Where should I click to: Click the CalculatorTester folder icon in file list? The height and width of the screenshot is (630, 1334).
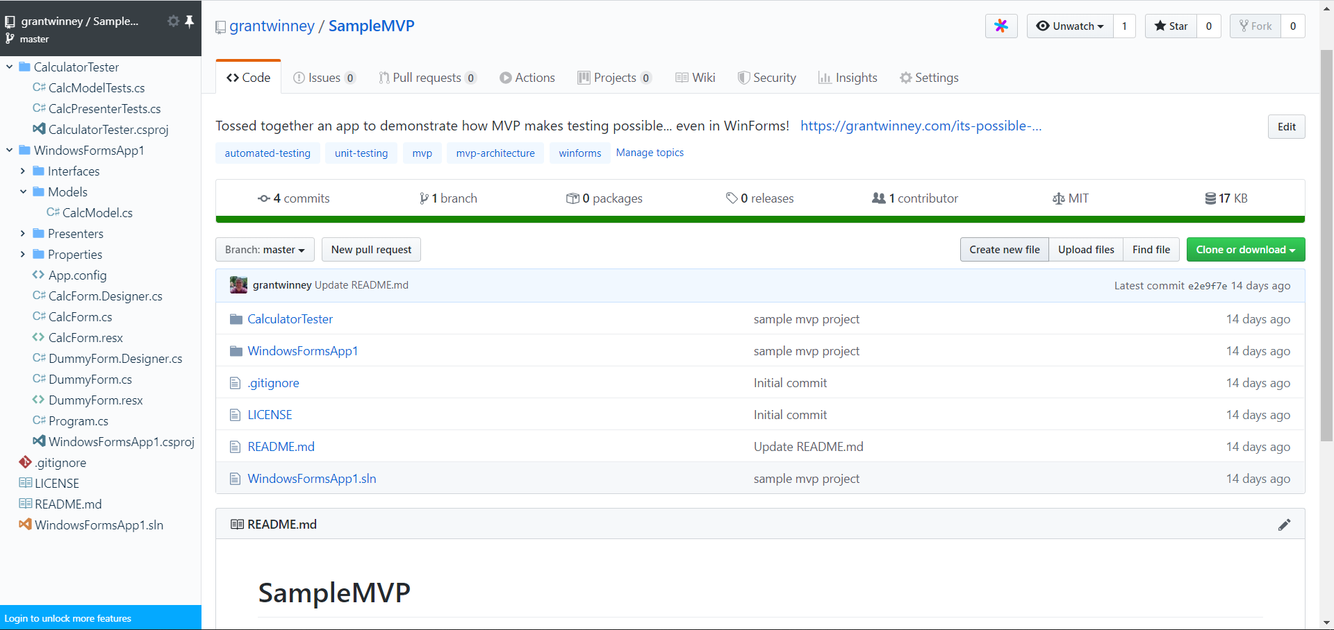236,319
